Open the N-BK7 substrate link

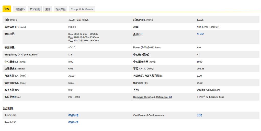[200, 34]
